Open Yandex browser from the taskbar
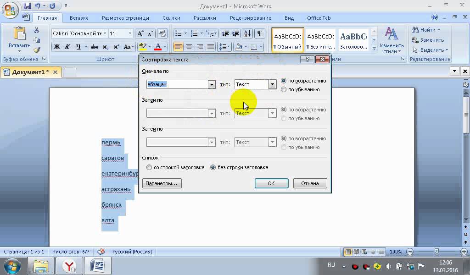The image size is (470, 275). (69, 265)
